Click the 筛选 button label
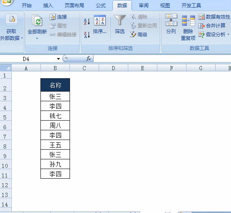The image size is (231, 213). pos(120,31)
